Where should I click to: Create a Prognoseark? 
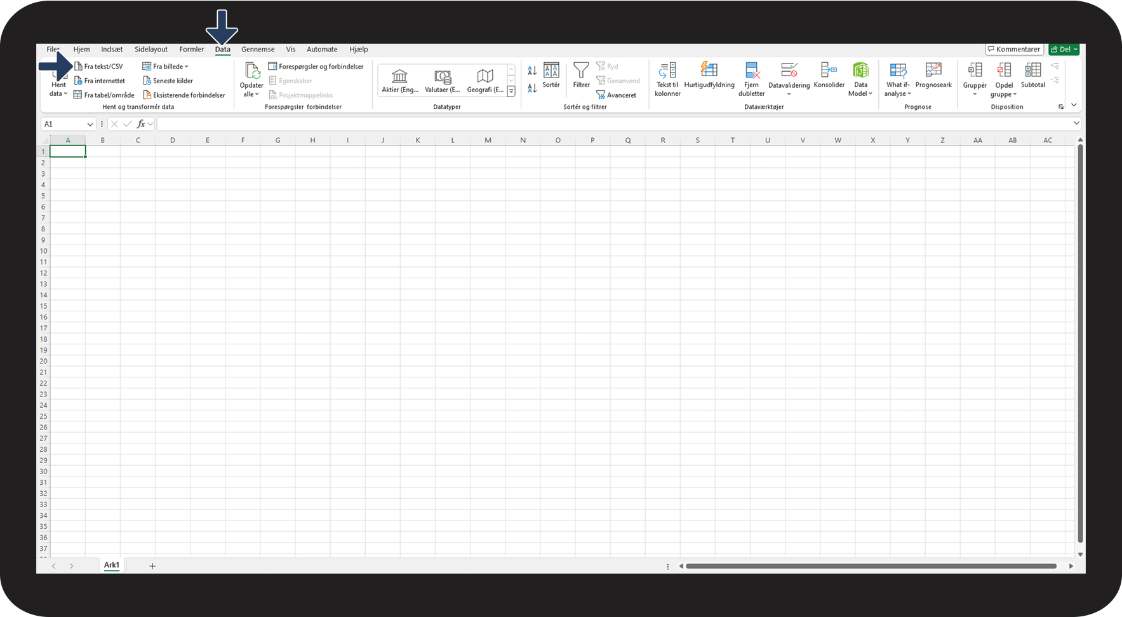point(933,76)
